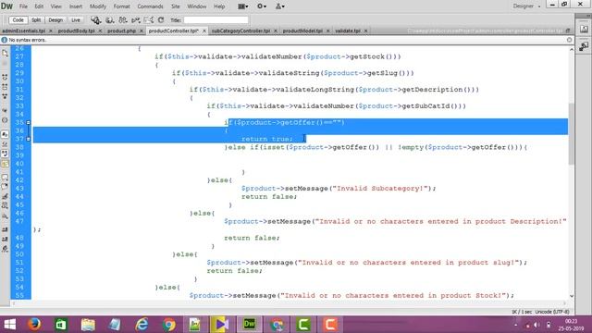Switch to Design view
Image resolution: width=592 pixels, height=333 pixels.
coord(55,20)
